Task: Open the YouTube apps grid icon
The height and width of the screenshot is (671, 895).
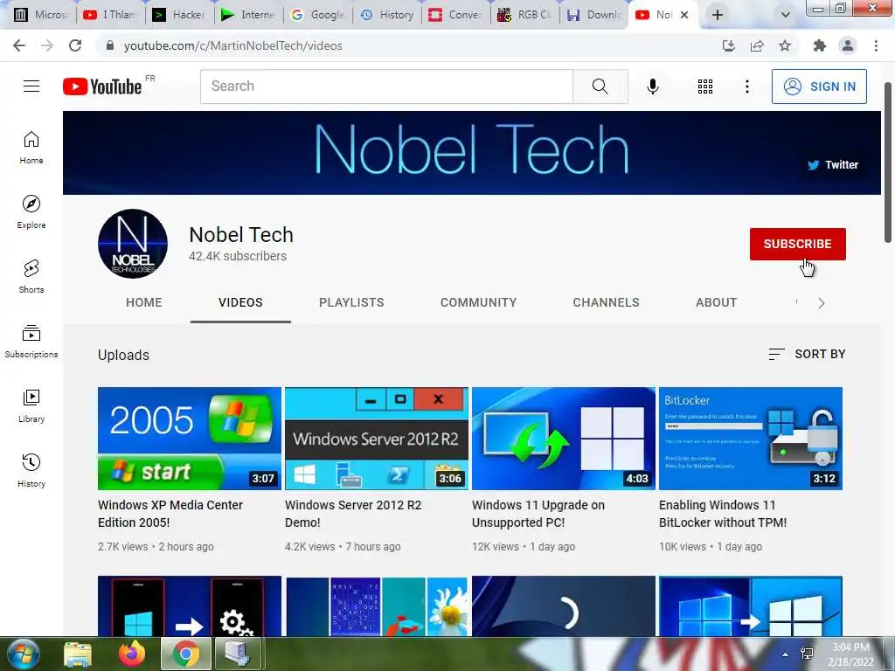Action: 705,86
